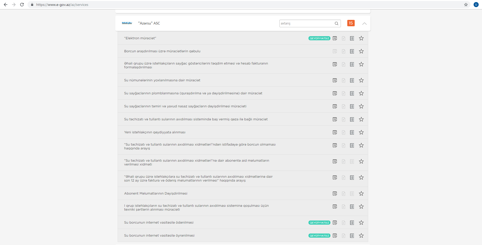
Task: Open form icon for Su sayğaclarının təmiri row
Action: (x=335, y=106)
